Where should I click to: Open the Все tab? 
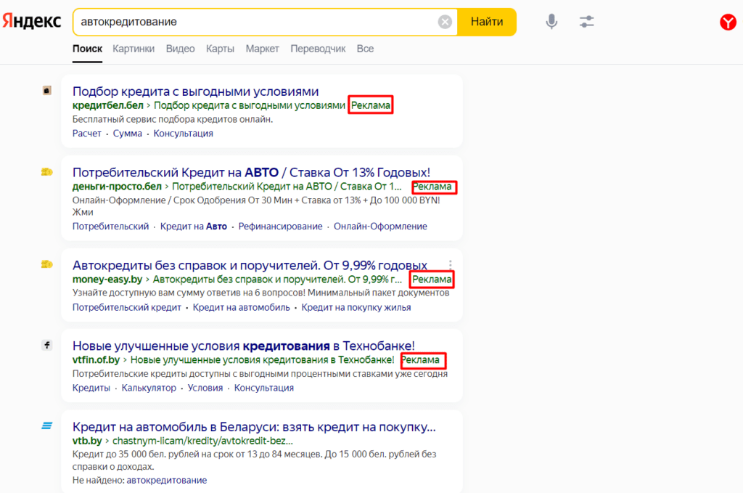tap(365, 49)
